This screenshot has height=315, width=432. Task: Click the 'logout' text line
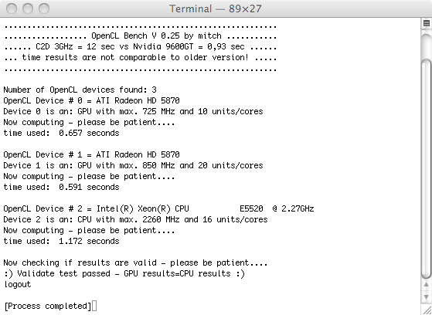point(17,284)
